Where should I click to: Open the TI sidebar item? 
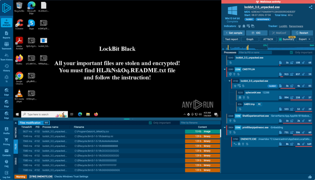click(x=6, y=79)
